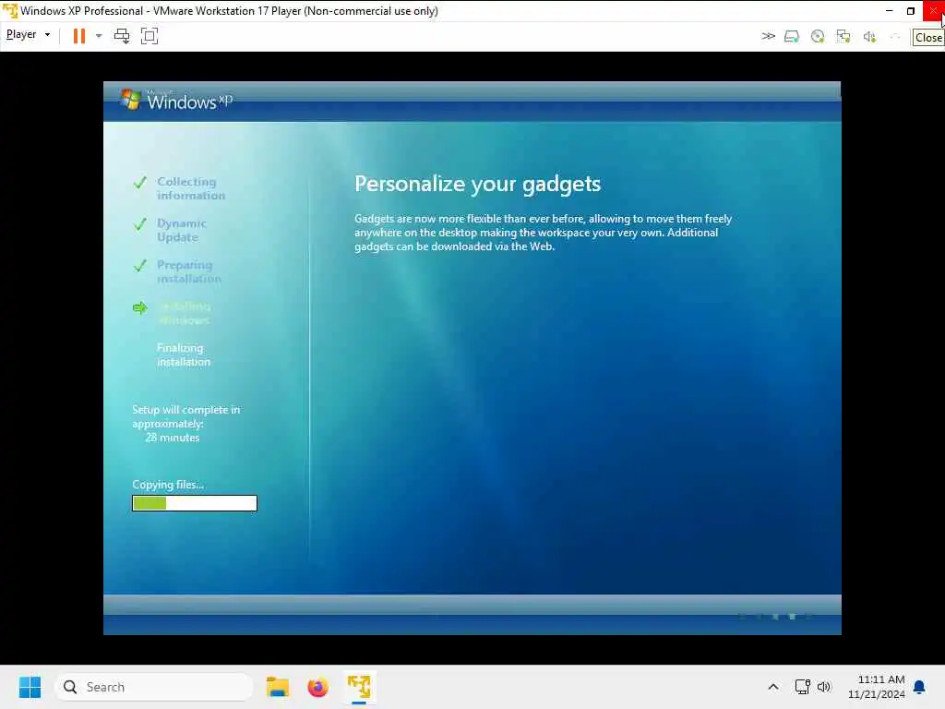Open the notifications bell icon

[x=919, y=687]
